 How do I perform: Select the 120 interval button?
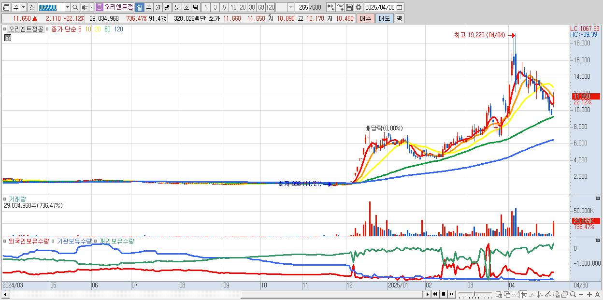tap(270, 7)
